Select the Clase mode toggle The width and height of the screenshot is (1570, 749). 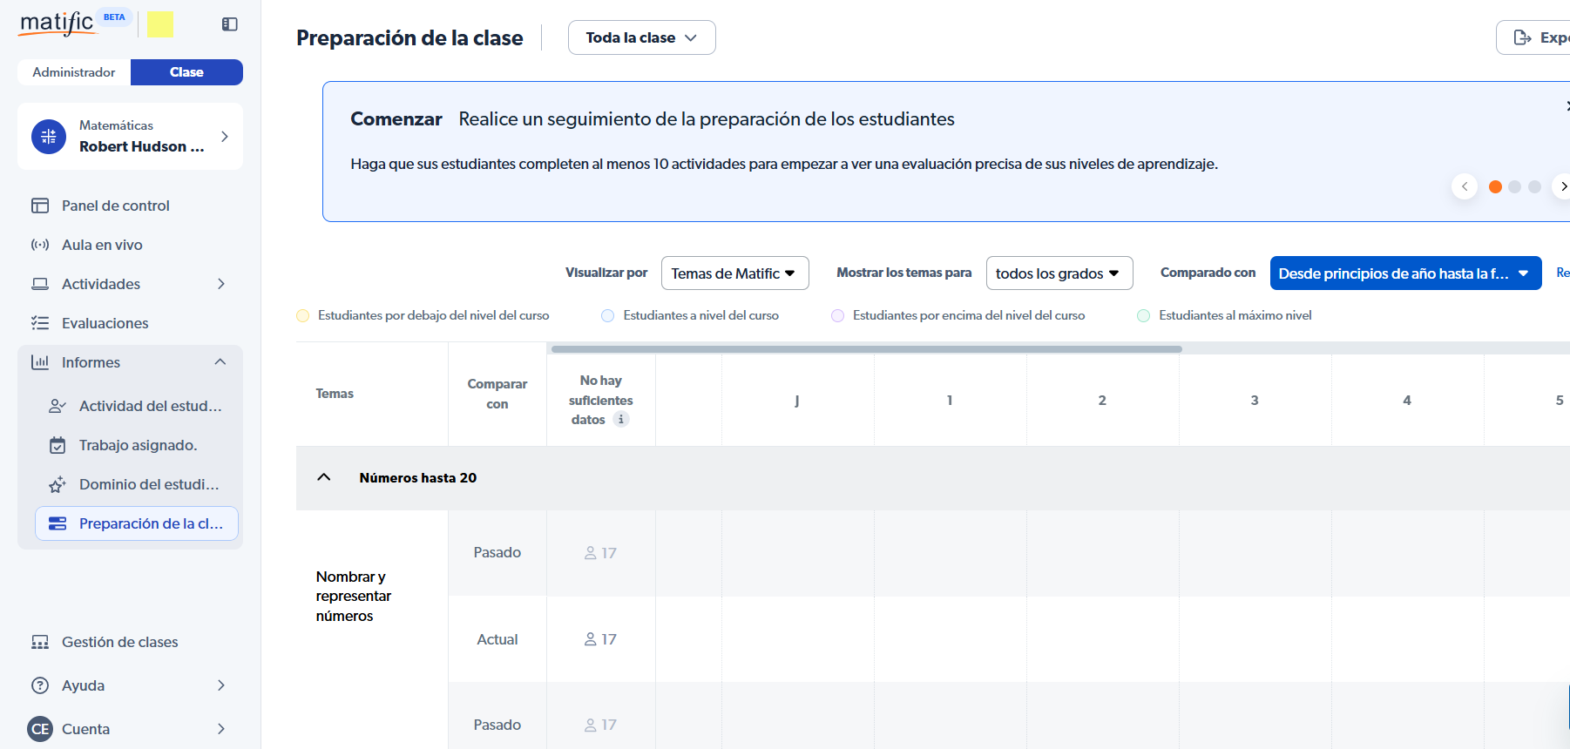click(186, 72)
